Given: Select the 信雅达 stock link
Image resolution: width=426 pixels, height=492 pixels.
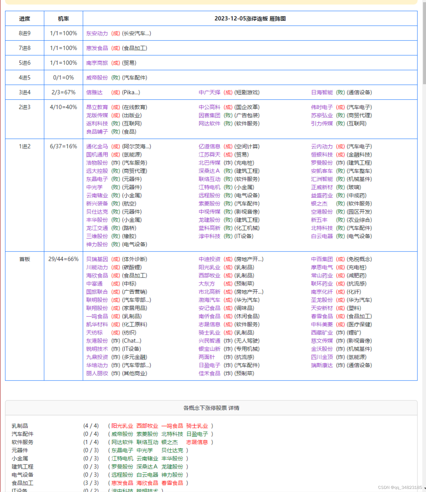Looking at the screenshot, I should tap(94, 92).
